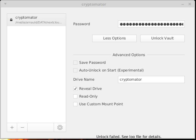Click the Password label
Screen dimensions: 196x140
point(82,24)
